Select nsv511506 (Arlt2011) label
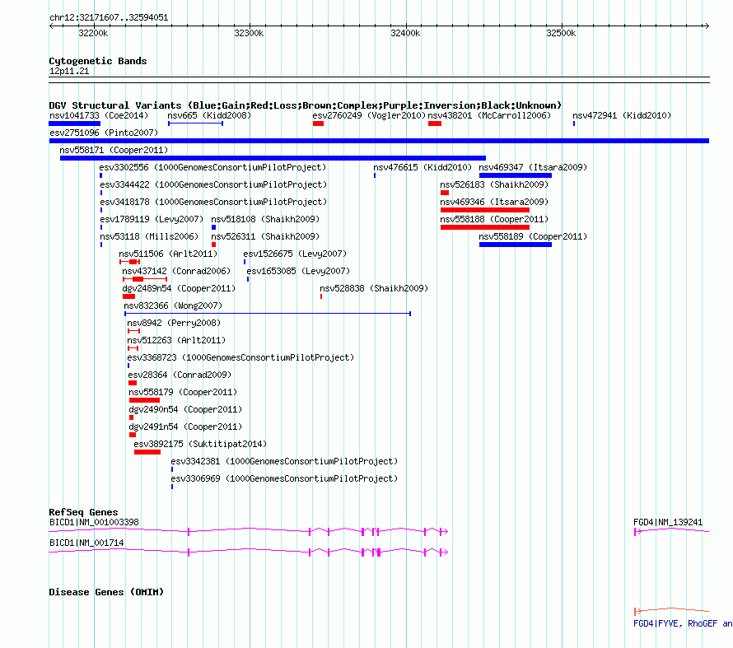 pos(168,254)
